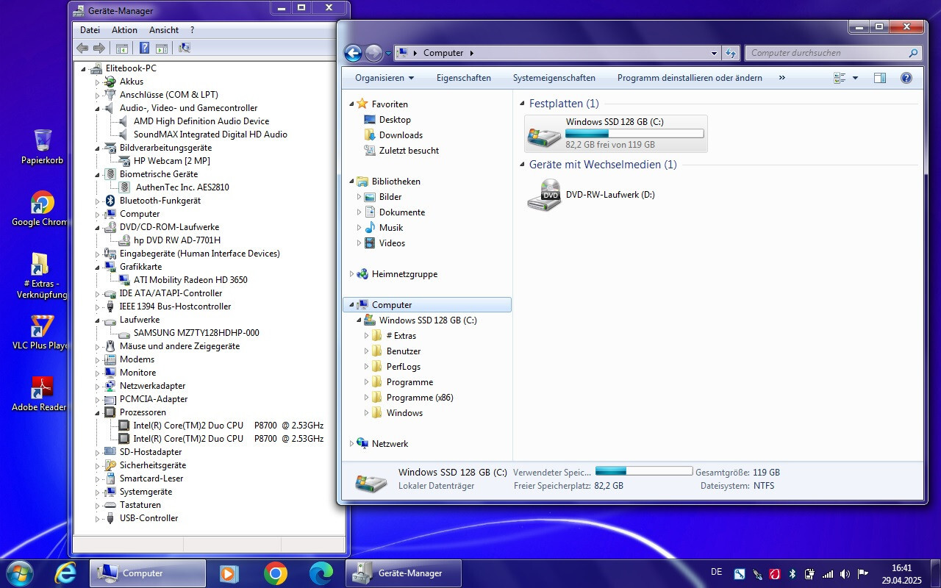Select the HP Webcam [2 MP] device
The width and height of the screenshot is (941, 588).
pos(172,161)
